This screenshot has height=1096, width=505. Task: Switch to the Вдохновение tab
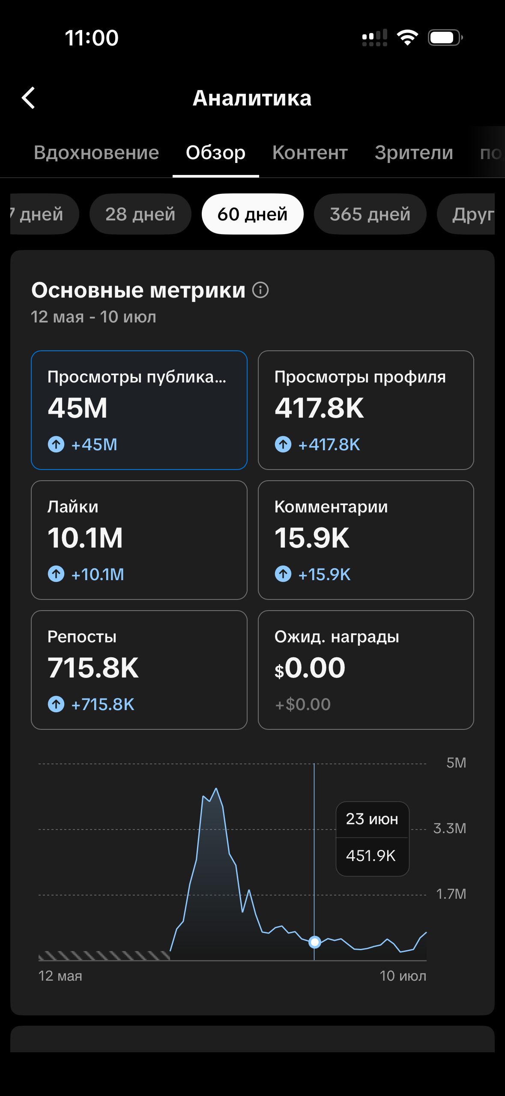(96, 153)
